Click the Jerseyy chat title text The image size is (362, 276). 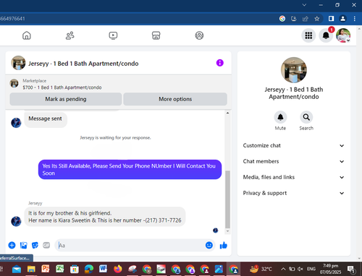point(83,64)
